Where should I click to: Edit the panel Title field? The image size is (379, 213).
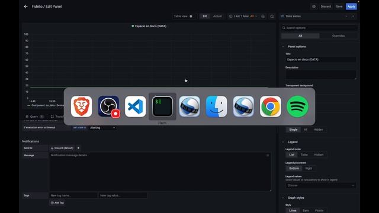tap(320, 59)
